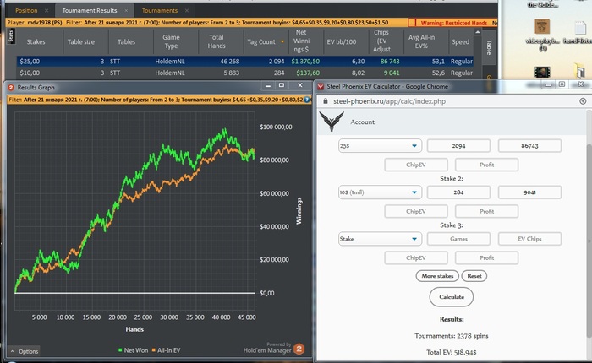Image resolution: width=592 pixels, height=363 pixels.
Task: Select the $10,00 stakes row
Action: pyautogui.click(x=244, y=73)
